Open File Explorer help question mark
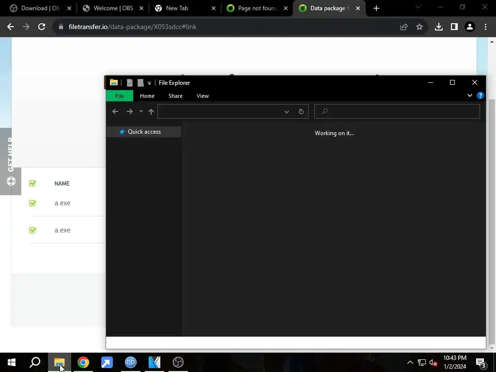 coord(480,95)
